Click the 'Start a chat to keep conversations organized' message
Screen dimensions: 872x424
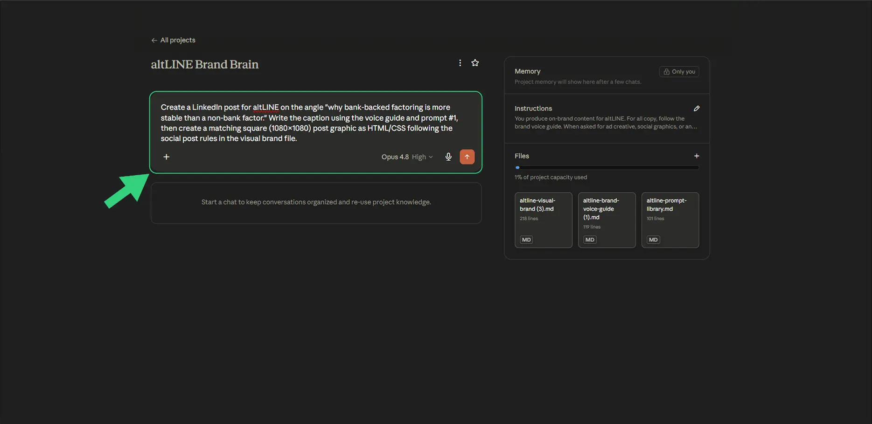pyautogui.click(x=316, y=202)
